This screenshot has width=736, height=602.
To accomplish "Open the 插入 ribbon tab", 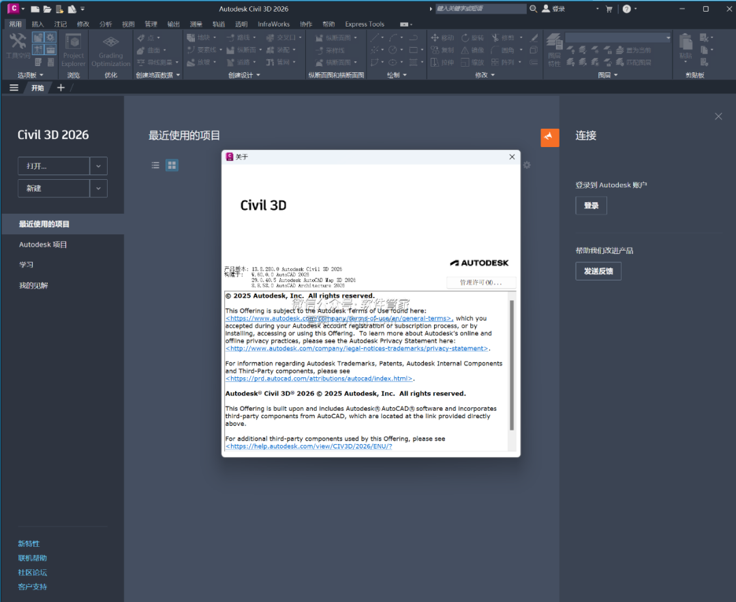I will [x=37, y=24].
